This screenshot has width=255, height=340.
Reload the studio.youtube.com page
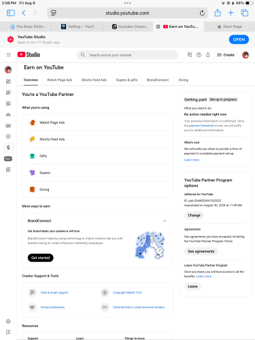202,13
